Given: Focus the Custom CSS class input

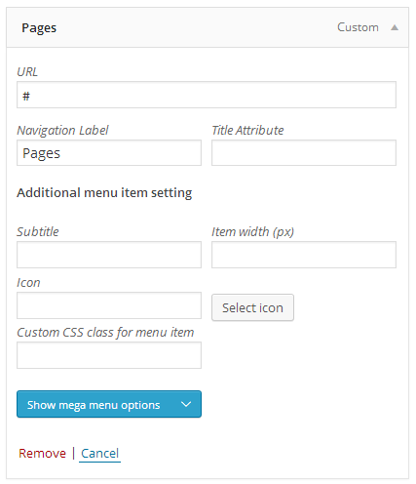Looking at the screenshot, I should tap(109, 355).
